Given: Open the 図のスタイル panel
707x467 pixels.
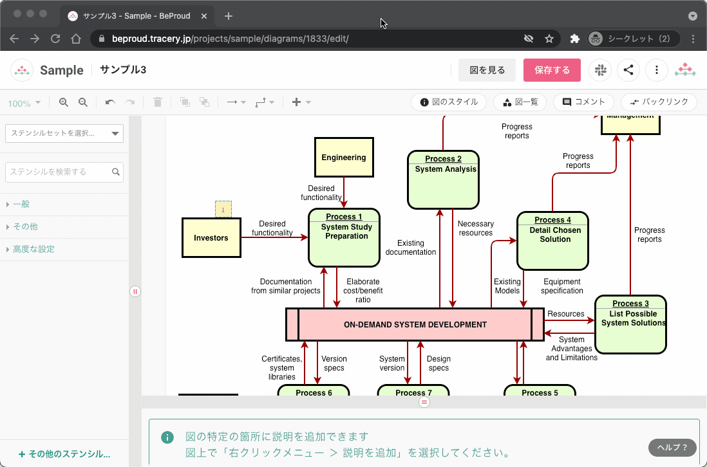Looking at the screenshot, I should (449, 102).
